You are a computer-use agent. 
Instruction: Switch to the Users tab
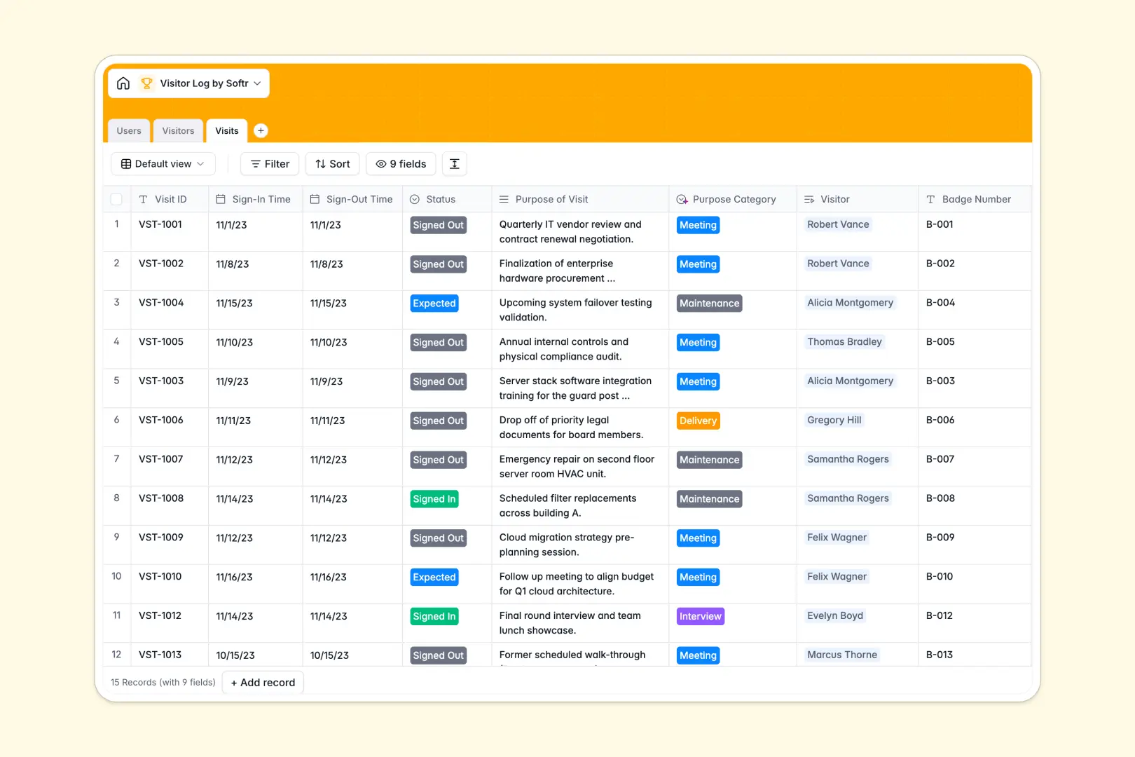pos(128,130)
